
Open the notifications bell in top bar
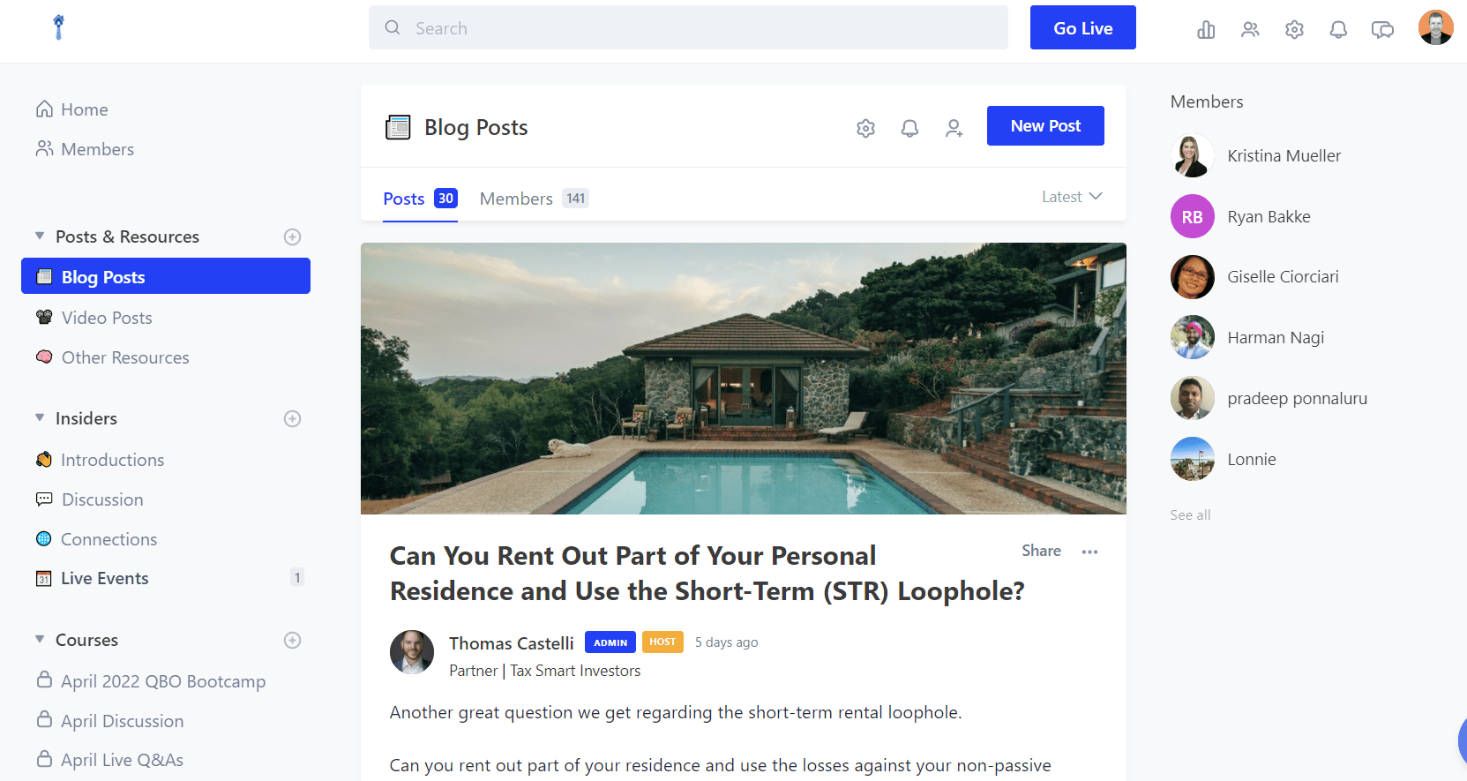click(x=1338, y=30)
